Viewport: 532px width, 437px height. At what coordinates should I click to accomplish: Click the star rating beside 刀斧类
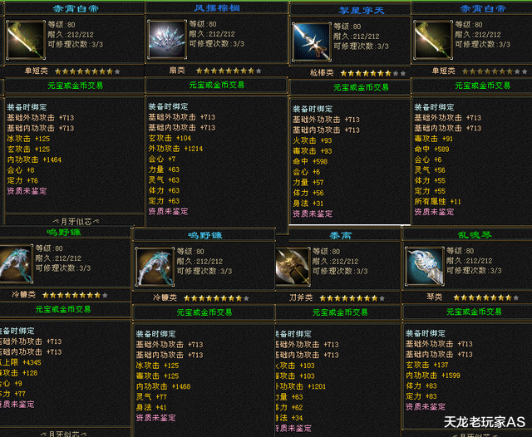coord(352,298)
